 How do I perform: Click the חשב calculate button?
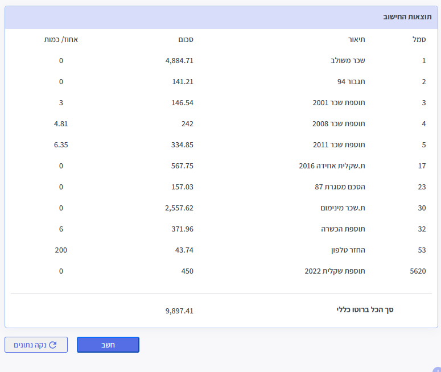pyautogui.click(x=108, y=345)
